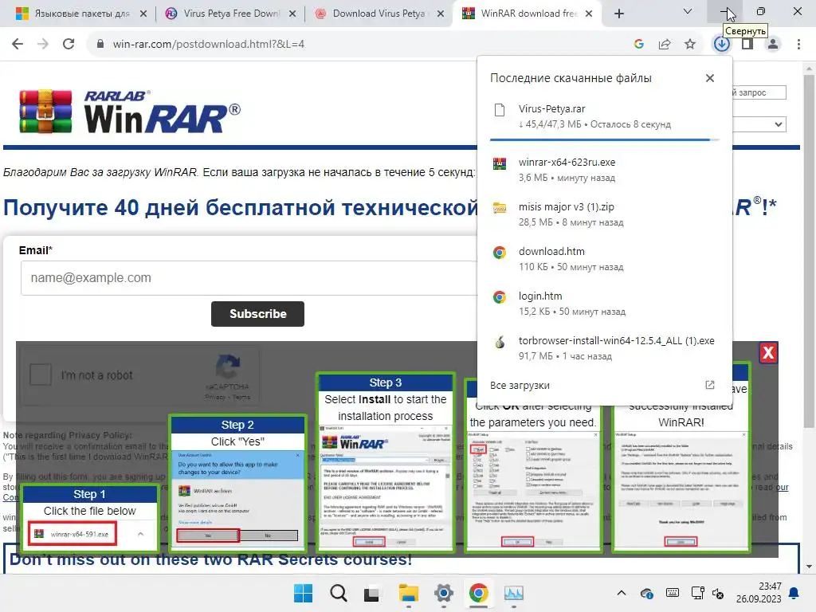Click the address bar URL
This screenshot has width=816, height=612.
[x=209, y=45]
